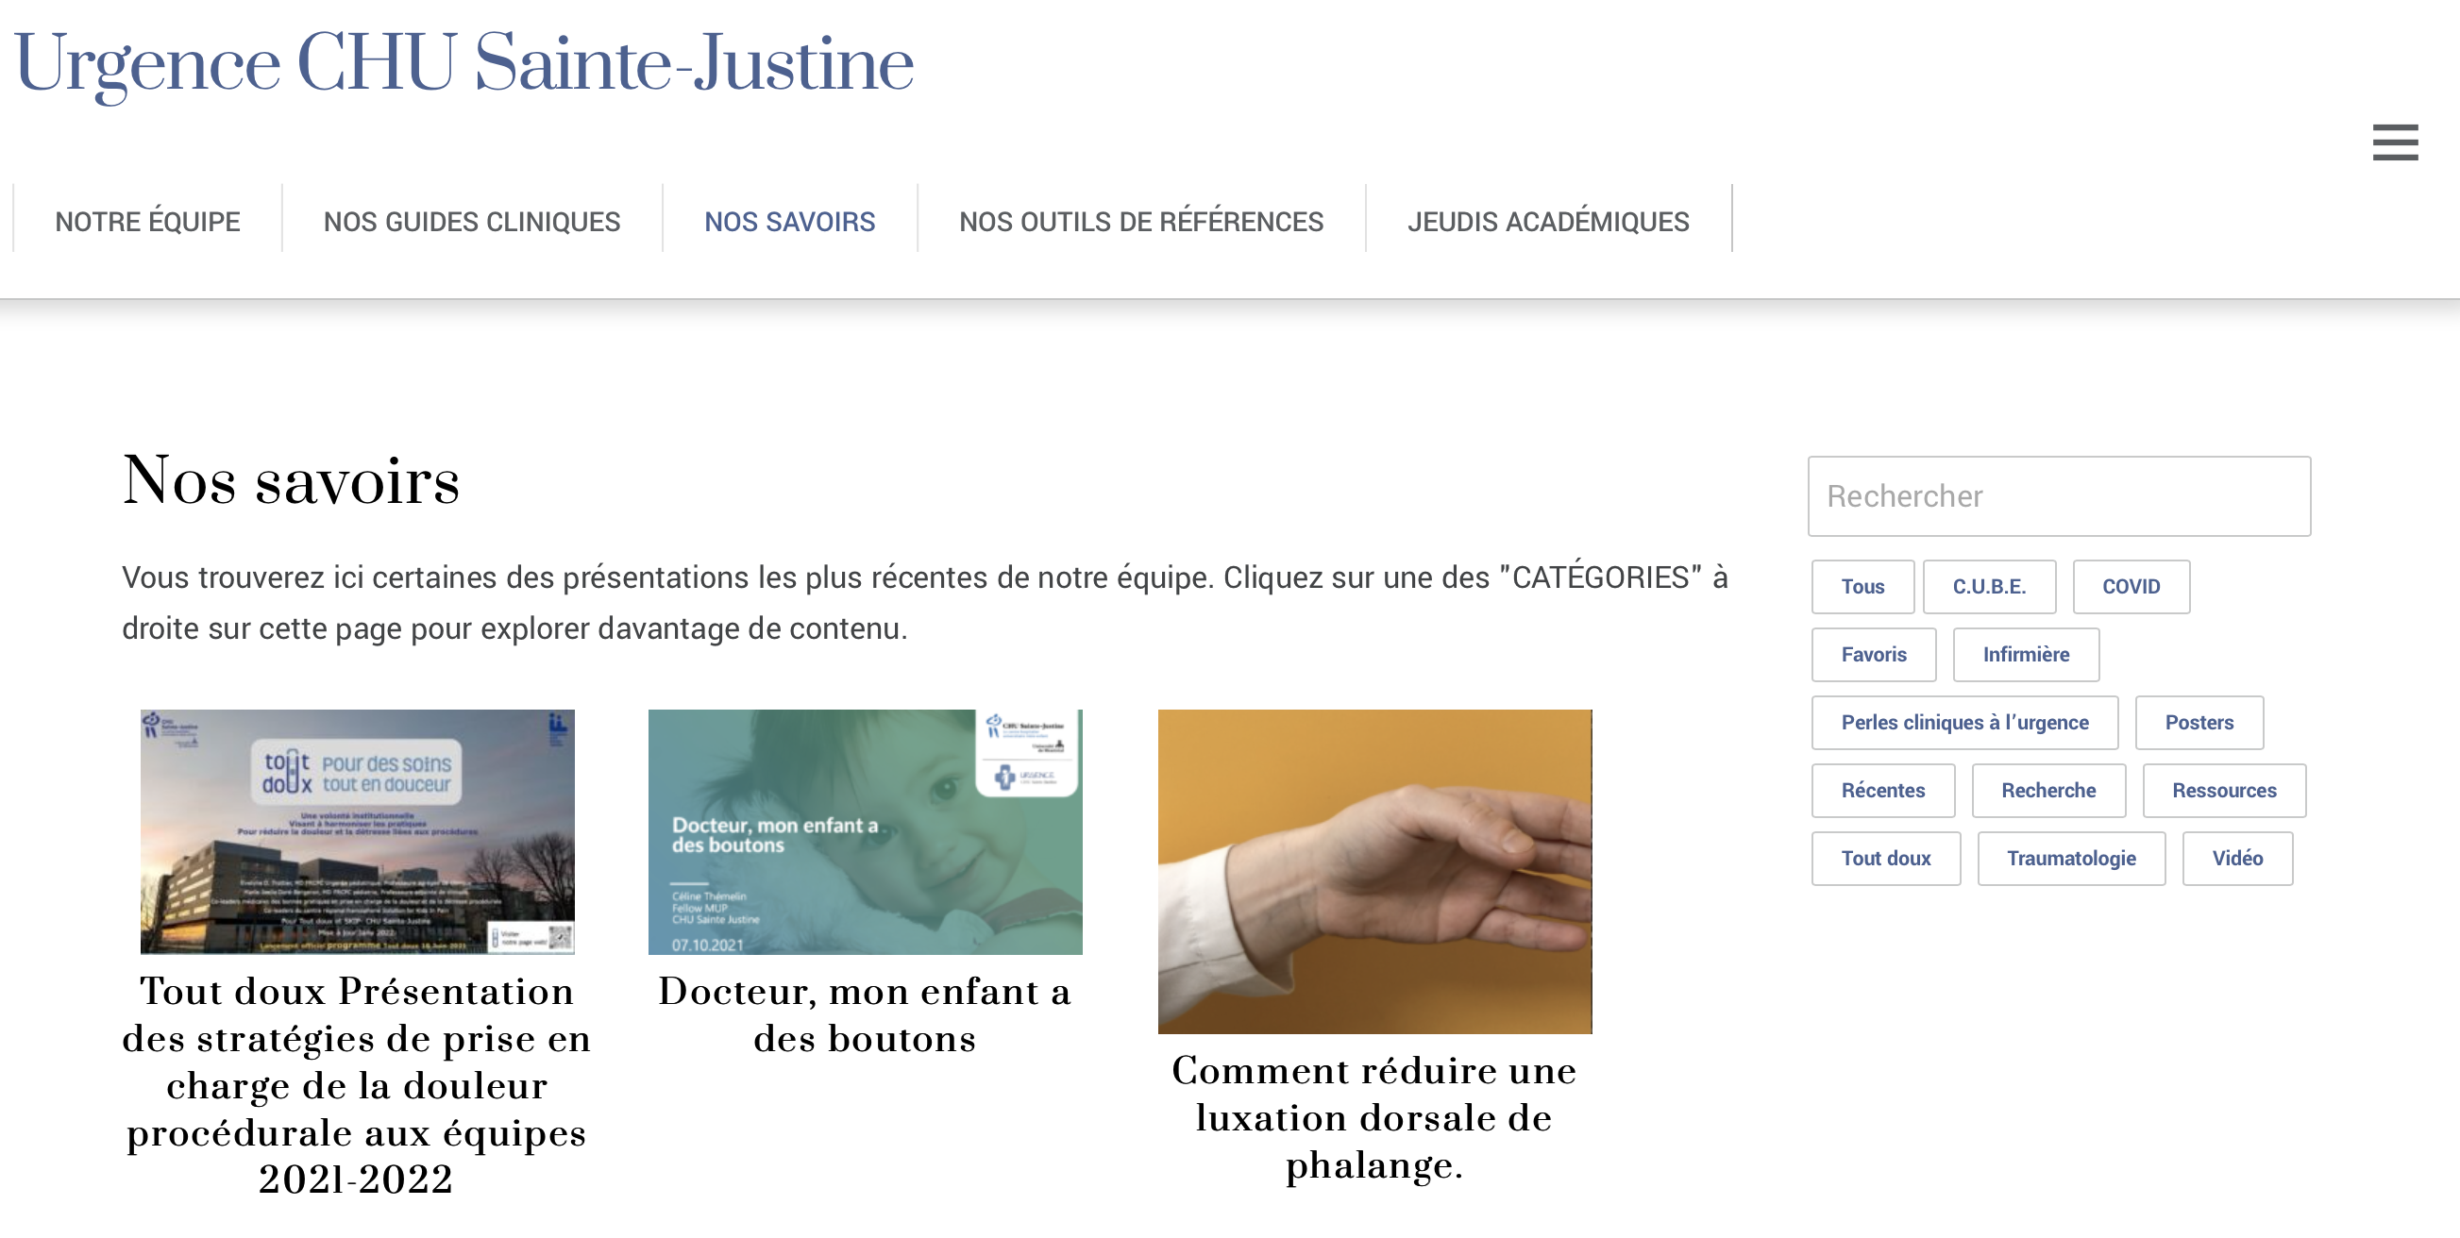Filter by the Tous category
Image resolution: width=2460 pixels, height=1238 pixels.
[1862, 587]
